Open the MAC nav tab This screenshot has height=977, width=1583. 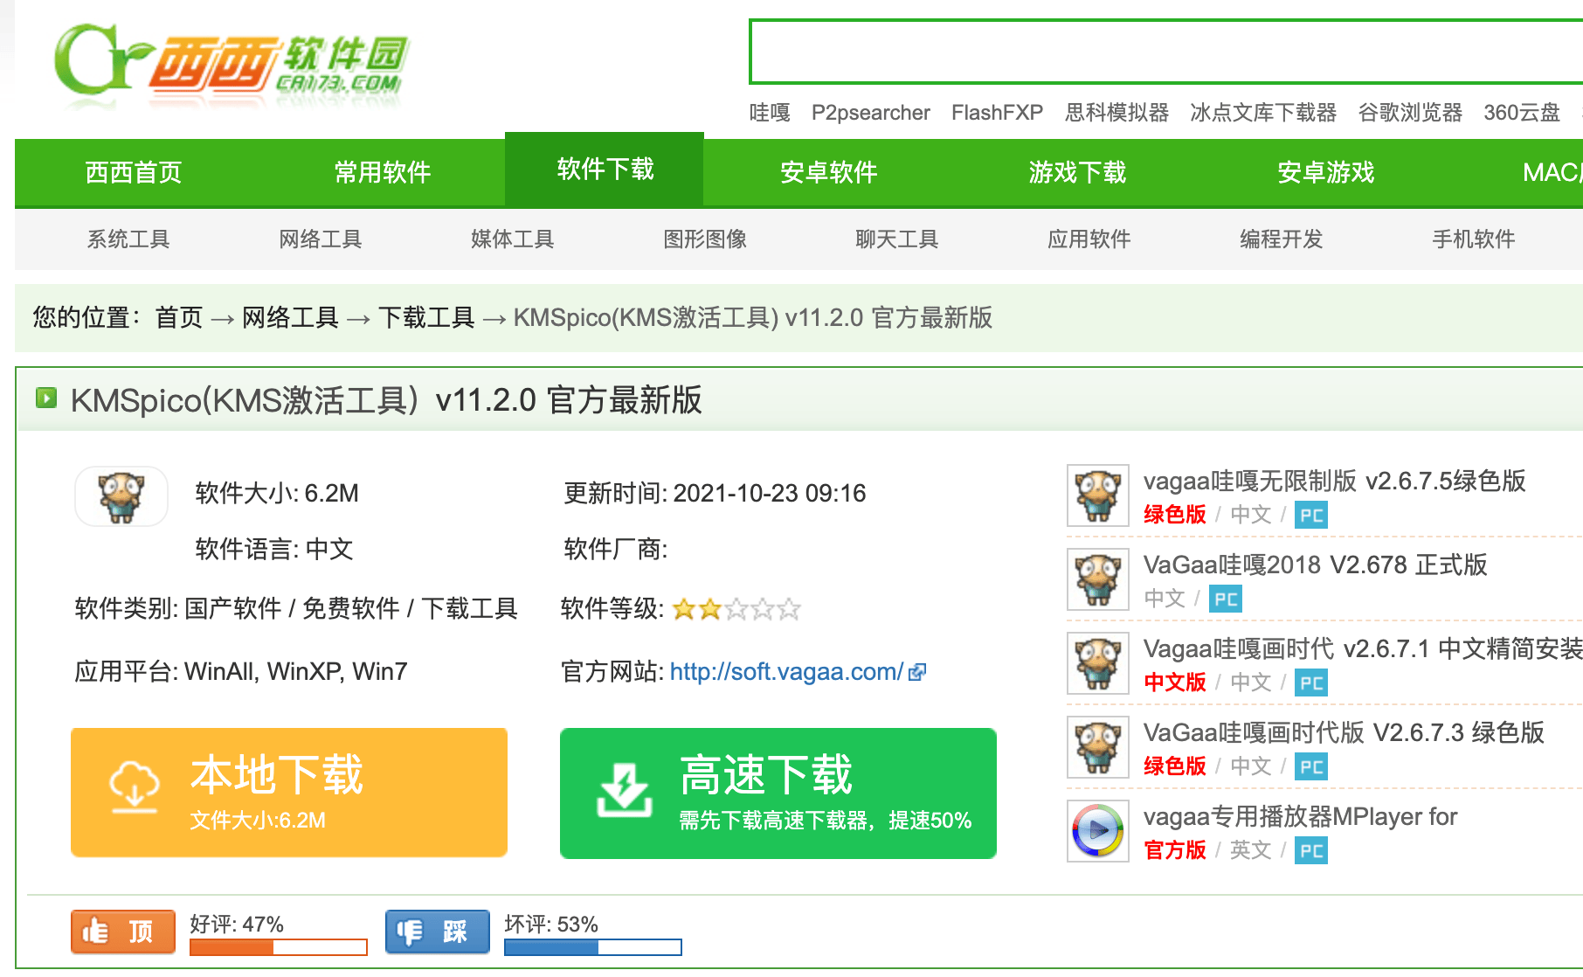coord(1552,172)
